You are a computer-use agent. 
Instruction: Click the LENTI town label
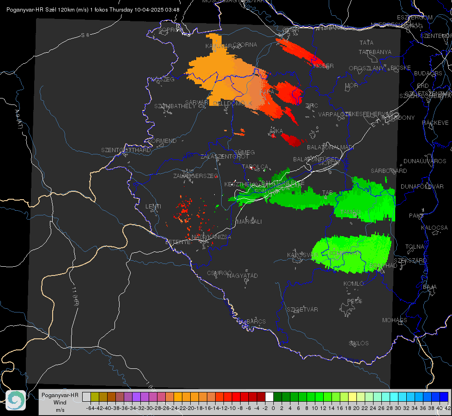153,207
